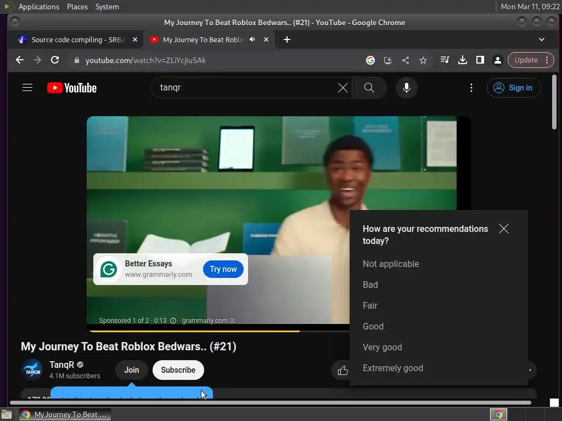Clear the search box with the X
This screenshot has height=421, width=562.
(x=342, y=88)
